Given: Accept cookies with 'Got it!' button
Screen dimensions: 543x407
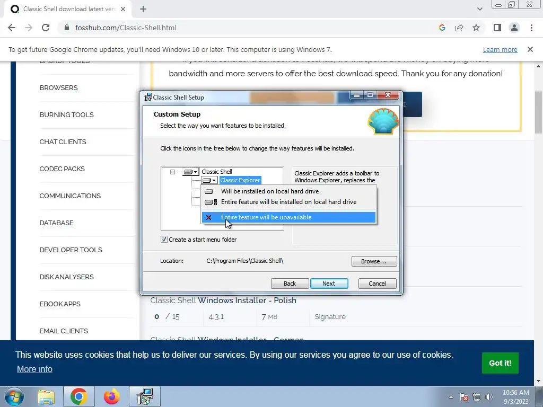Looking at the screenshot, I should click(x=500, y=362).
